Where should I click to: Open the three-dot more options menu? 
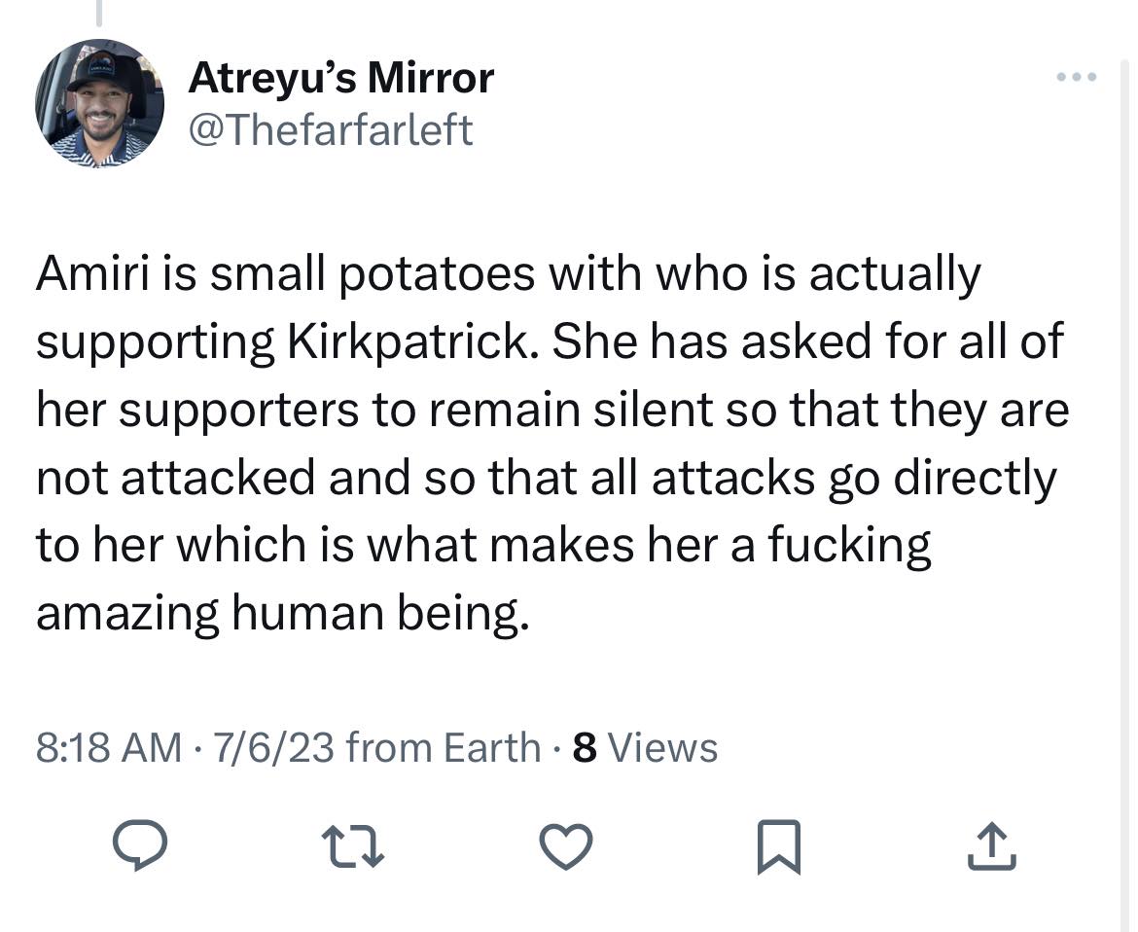point(1078,77)
